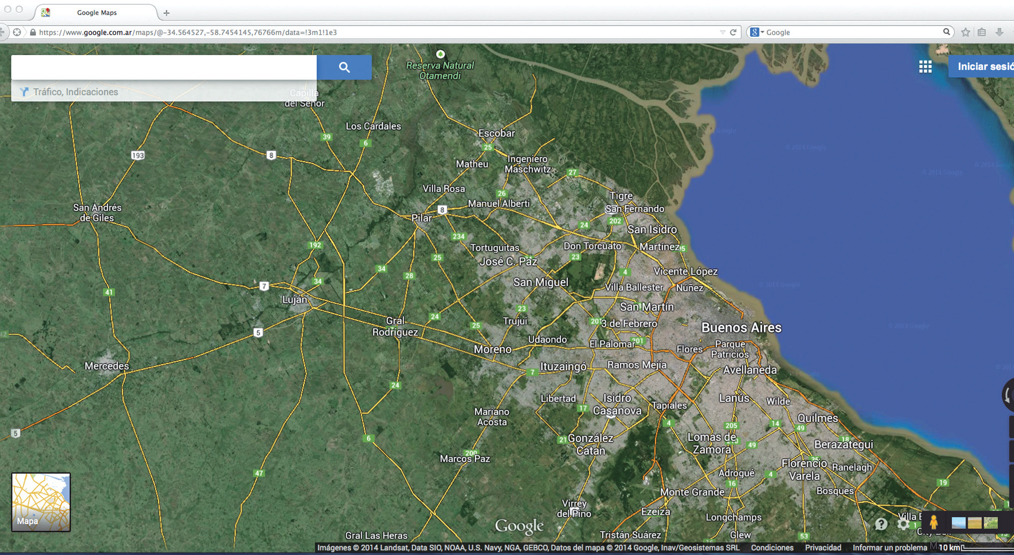Reload the page with refresh icon

(733, 32)
